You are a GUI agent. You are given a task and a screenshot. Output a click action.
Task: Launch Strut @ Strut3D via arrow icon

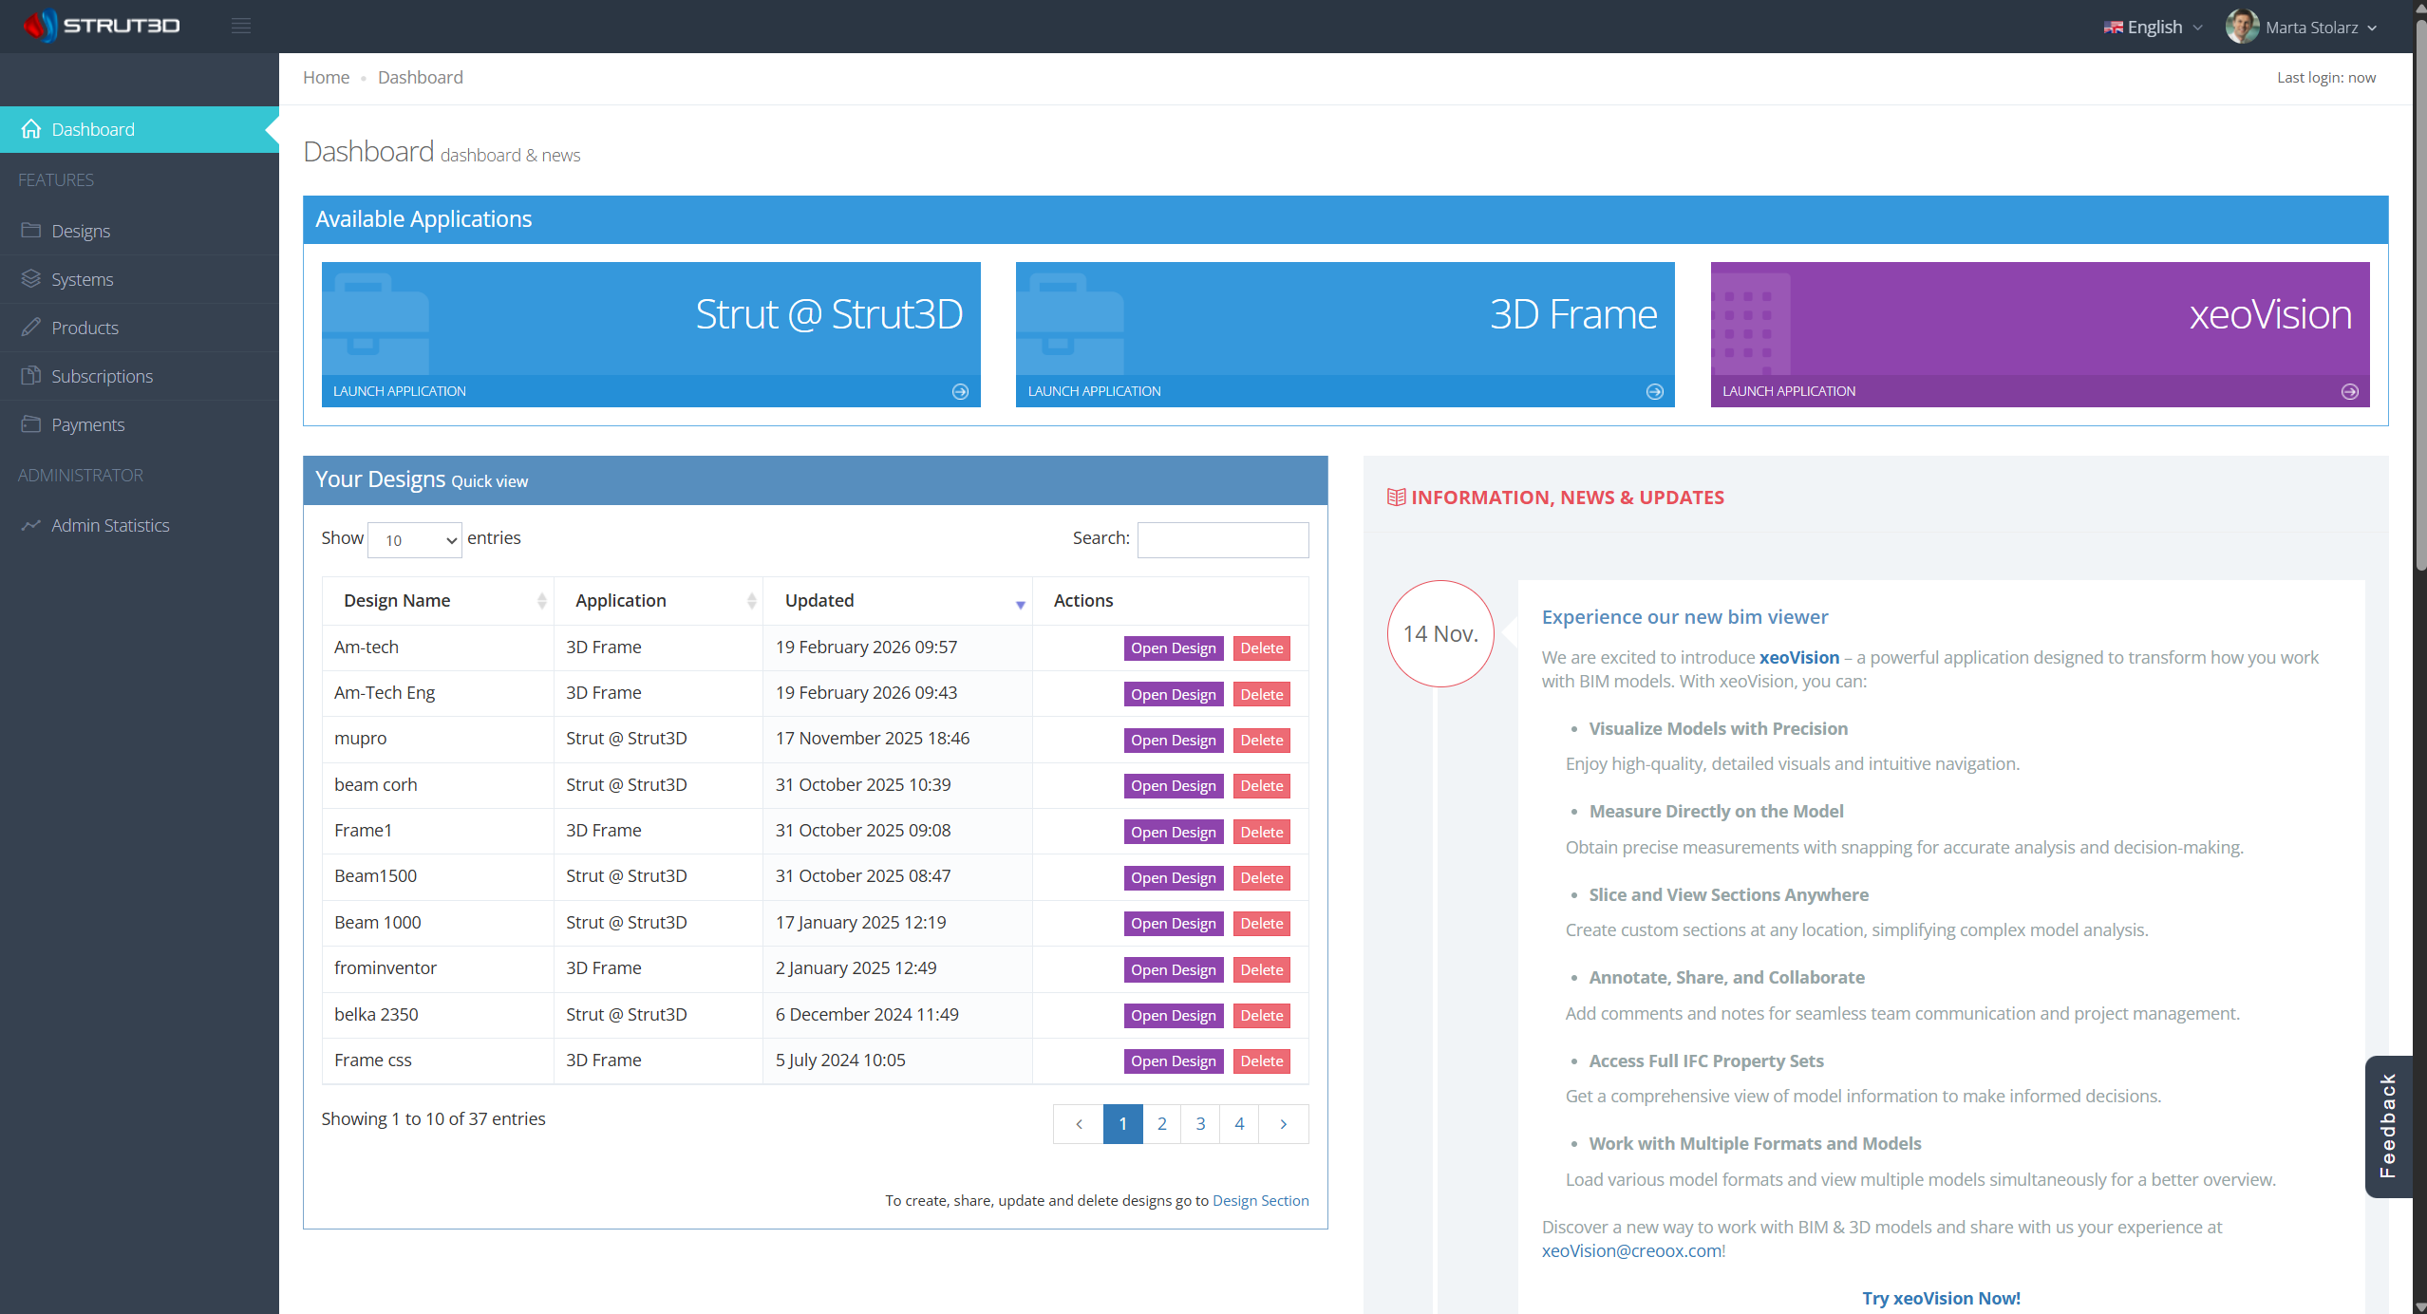[960, 391]
